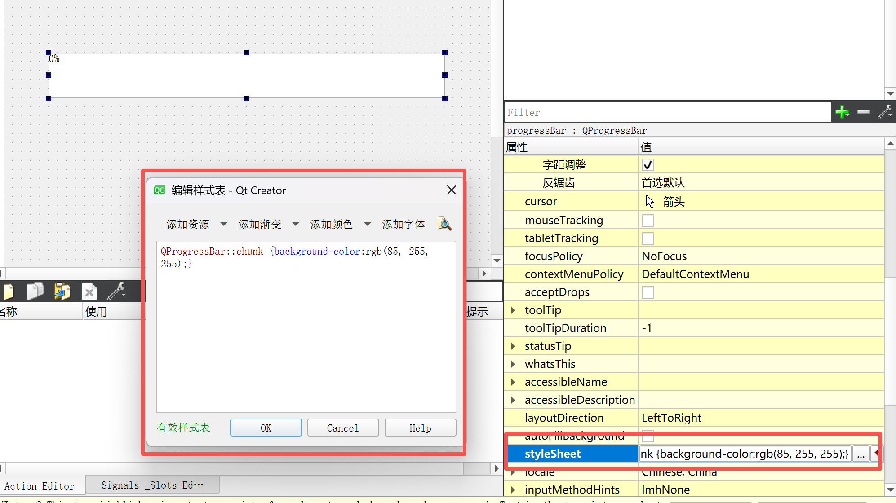Click the minus remove-property icon
Viewport: 896px width, 503px height.
(x=863, y=112)
